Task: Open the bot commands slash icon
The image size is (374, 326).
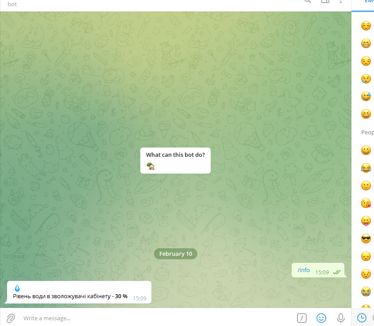Action: 302,318
